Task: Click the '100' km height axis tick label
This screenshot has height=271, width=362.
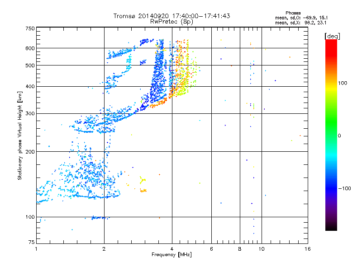Action: tap(30, 217)
